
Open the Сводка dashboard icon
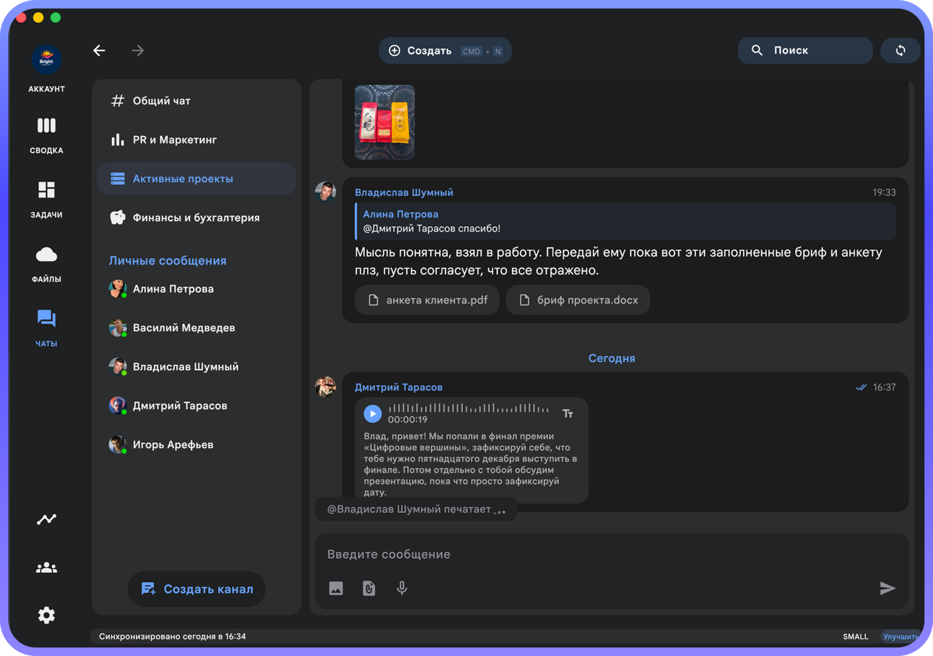tap(46, 125)
